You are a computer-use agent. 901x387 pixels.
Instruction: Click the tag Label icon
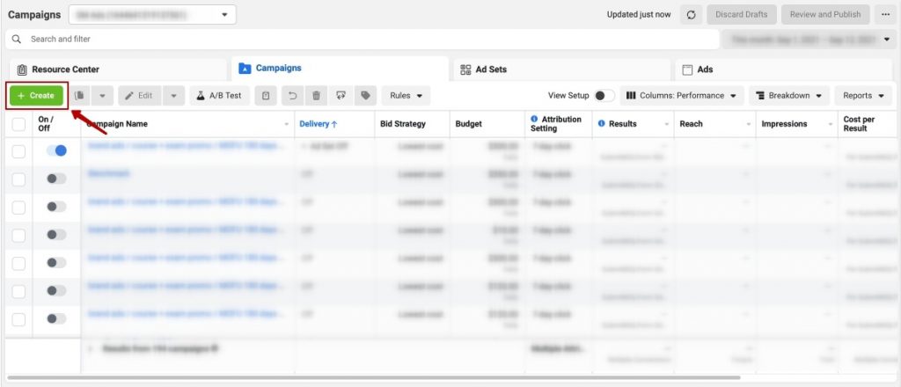coord(365,95)
